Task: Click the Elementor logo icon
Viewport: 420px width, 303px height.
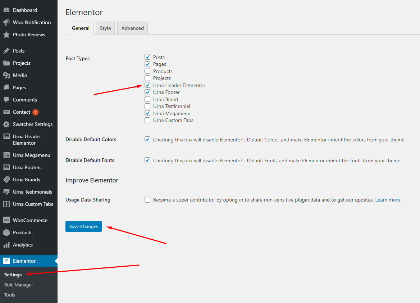Action: tap(6, 261)
